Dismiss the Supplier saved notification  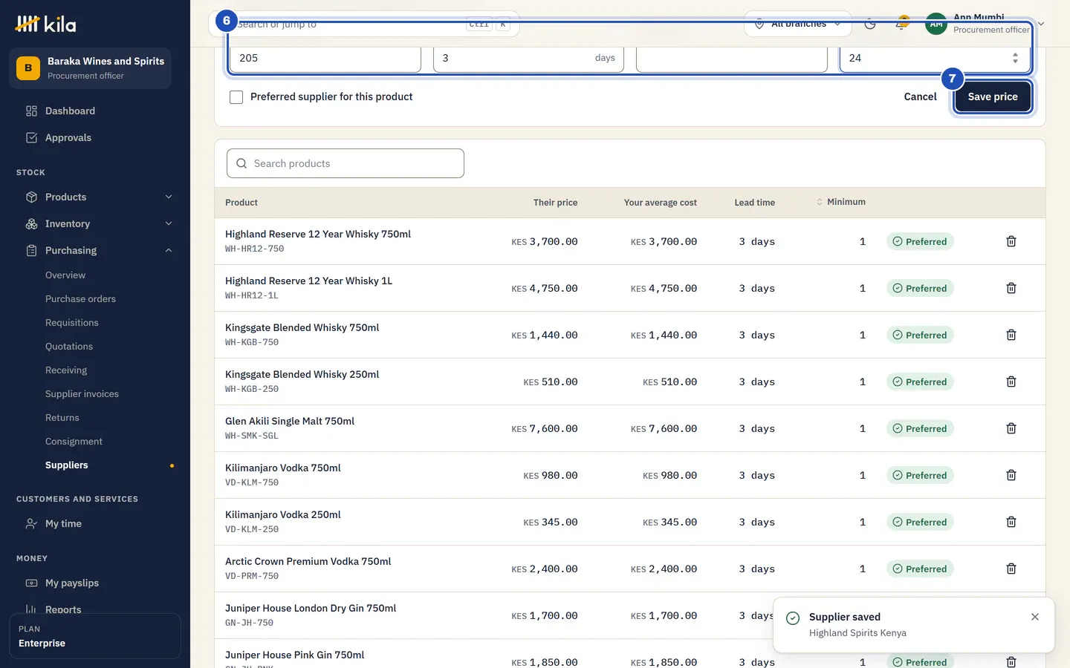coord(1035,617)
